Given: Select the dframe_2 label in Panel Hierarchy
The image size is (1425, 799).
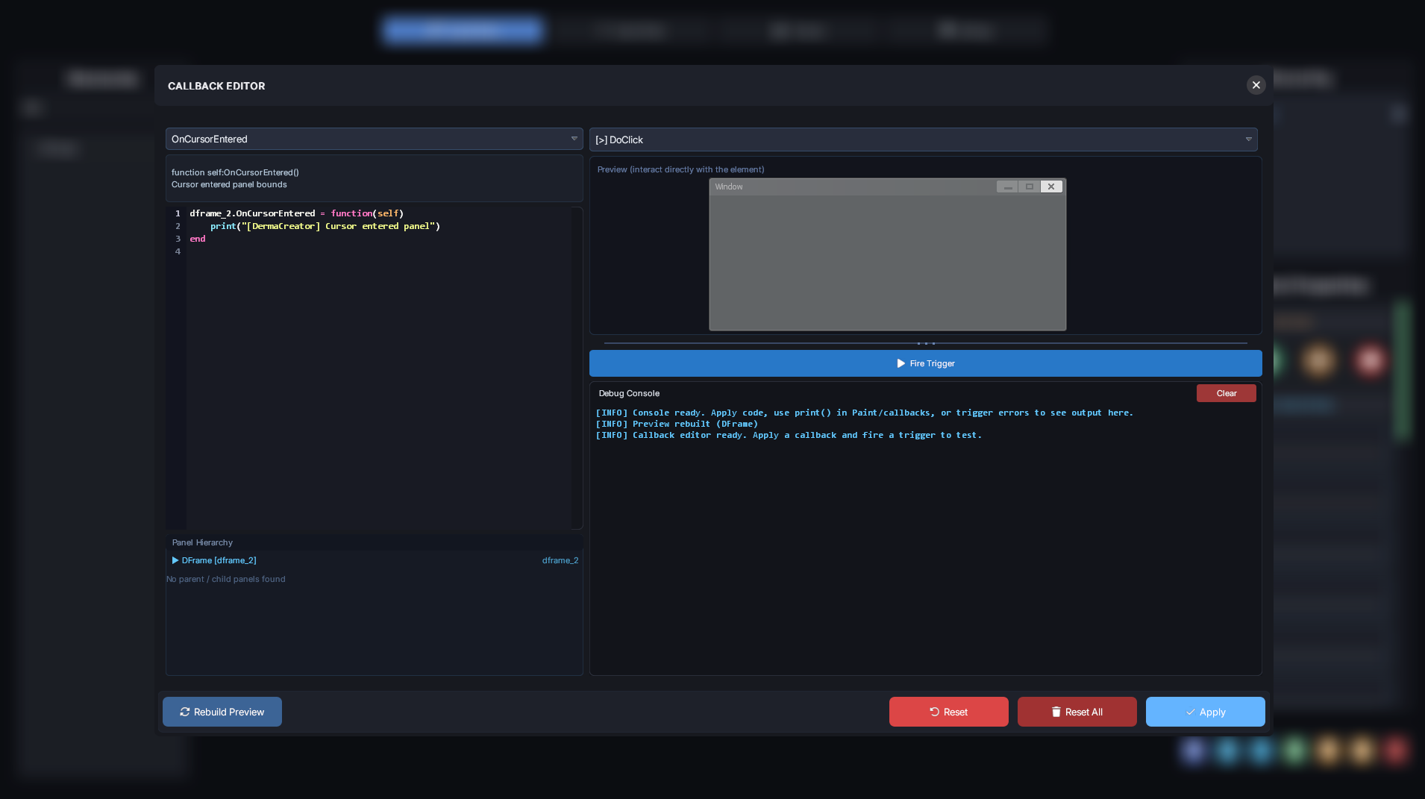Looking at the screenshot, I should coord(560,560).
